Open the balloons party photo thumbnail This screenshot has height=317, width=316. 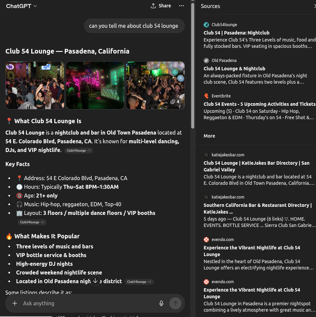tap(155, 85)
